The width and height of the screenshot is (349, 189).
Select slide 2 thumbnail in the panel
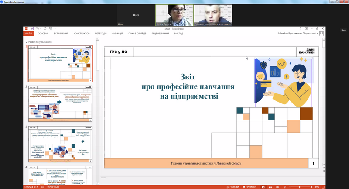tap(60, 103)
